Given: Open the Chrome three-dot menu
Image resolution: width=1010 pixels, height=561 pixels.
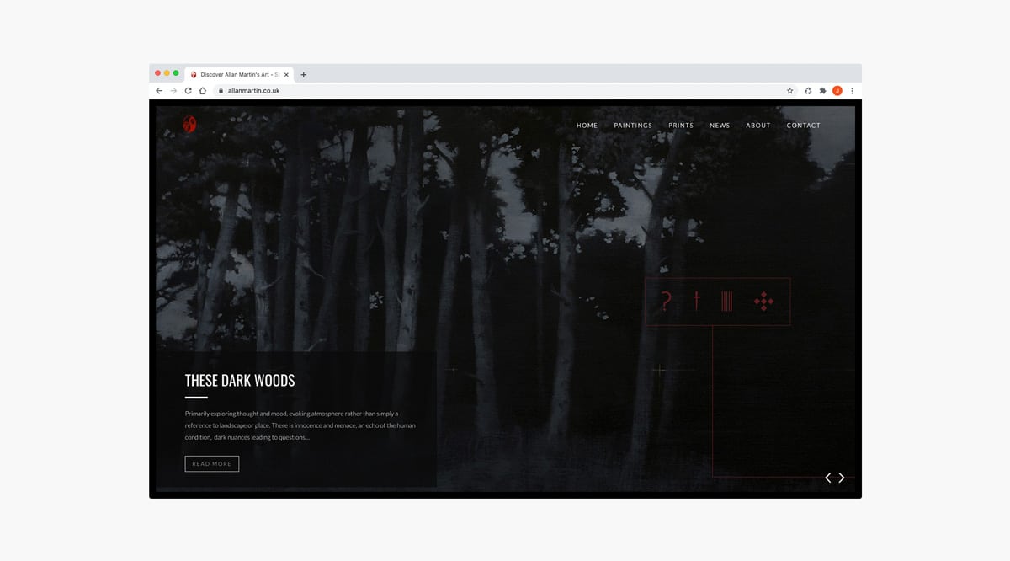Looking at the screenshot, I should pos(852,91).
